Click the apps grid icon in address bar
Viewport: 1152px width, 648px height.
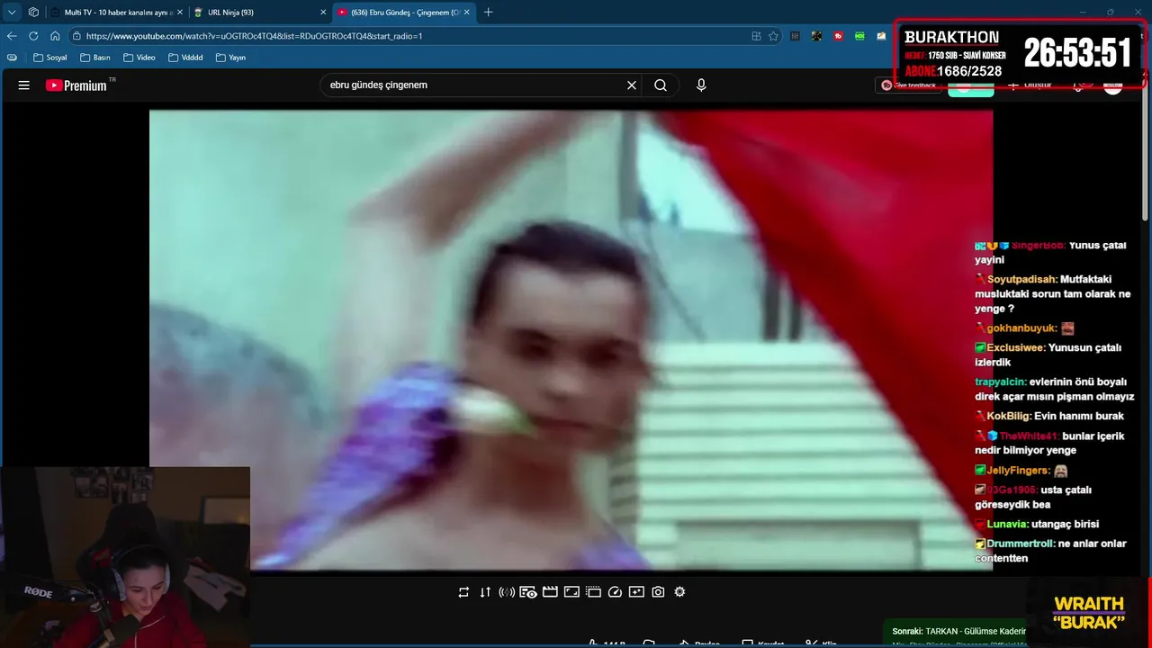click(756, 36)
